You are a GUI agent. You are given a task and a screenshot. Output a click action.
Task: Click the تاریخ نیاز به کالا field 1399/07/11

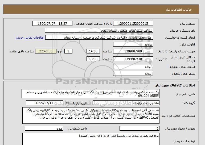point(44,103)
